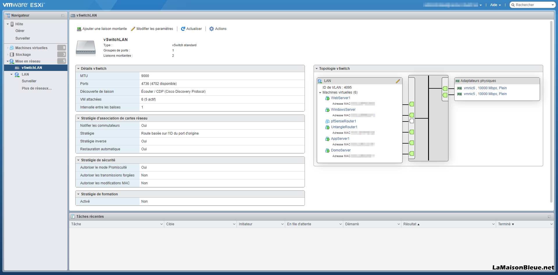Click the Hôte server icon
Viewport: 558px width, 275px height.
click(12, 24)
